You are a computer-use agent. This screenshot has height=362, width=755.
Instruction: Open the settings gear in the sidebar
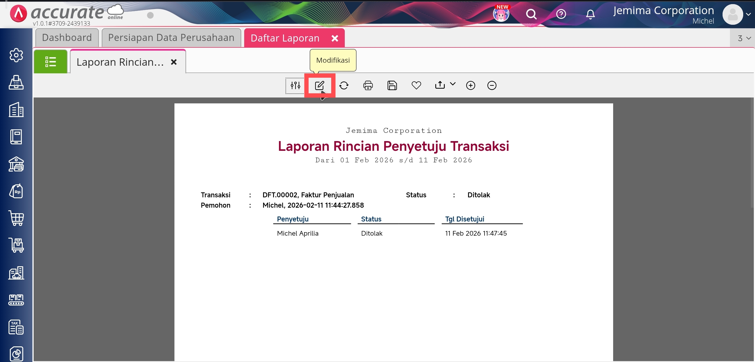click(16, 55)
